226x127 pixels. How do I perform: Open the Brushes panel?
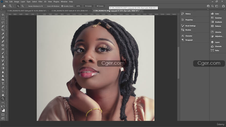pos(186,30)
